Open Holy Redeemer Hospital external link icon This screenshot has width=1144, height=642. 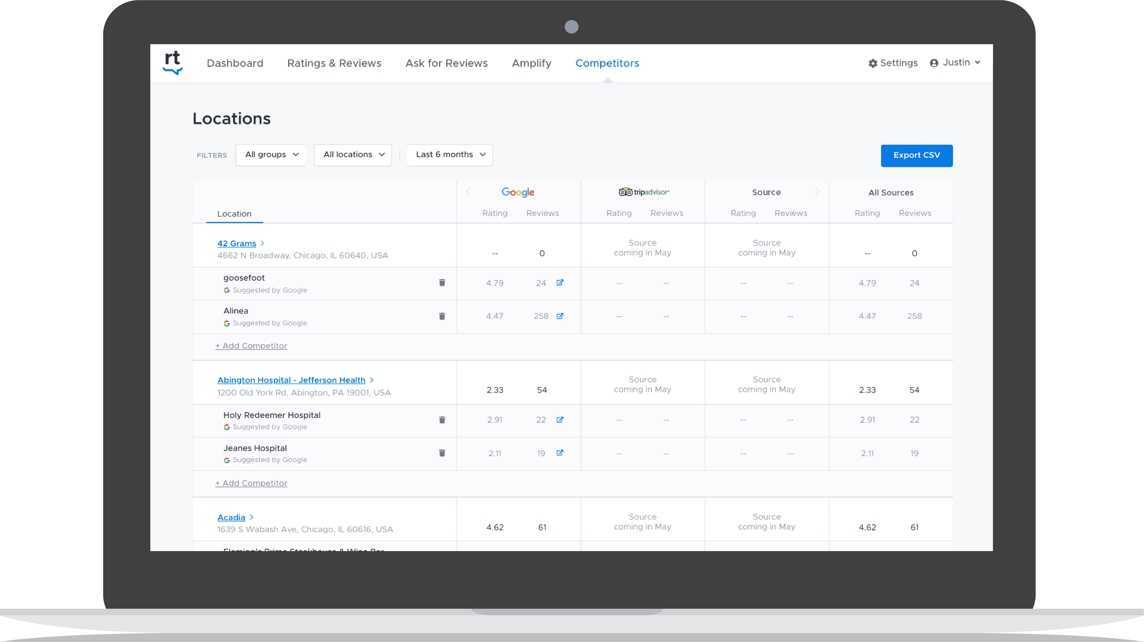click(560, 419)
